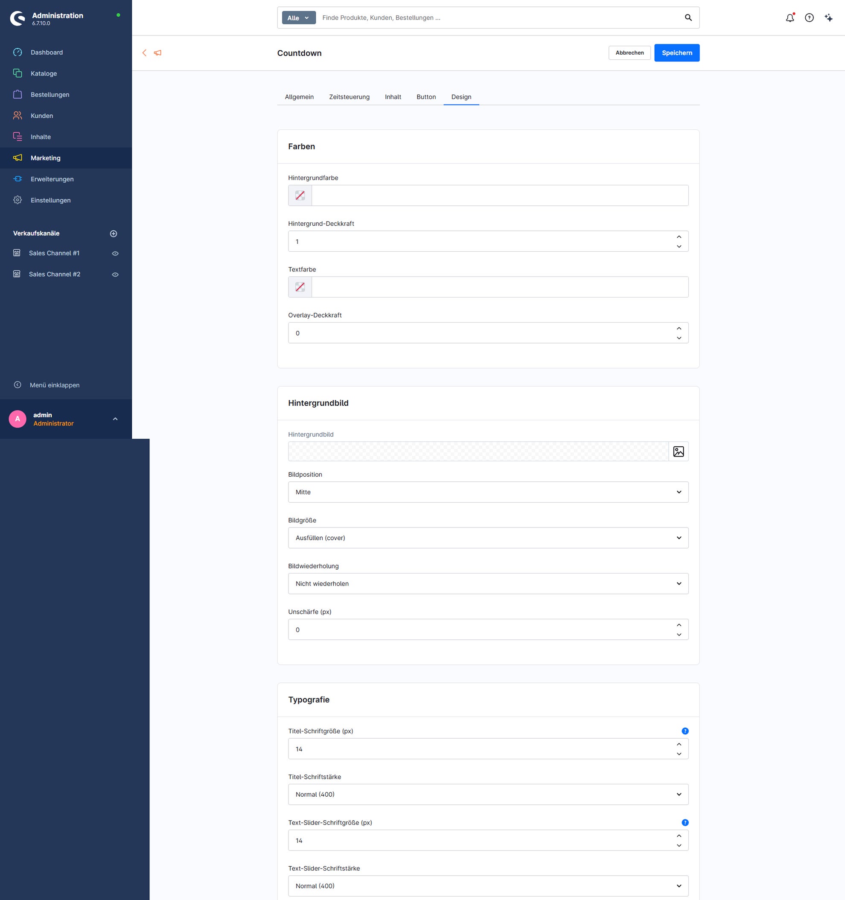Open media picker for Hintergrundbild
Screen dimensions: 845x900
click(679, 451)
